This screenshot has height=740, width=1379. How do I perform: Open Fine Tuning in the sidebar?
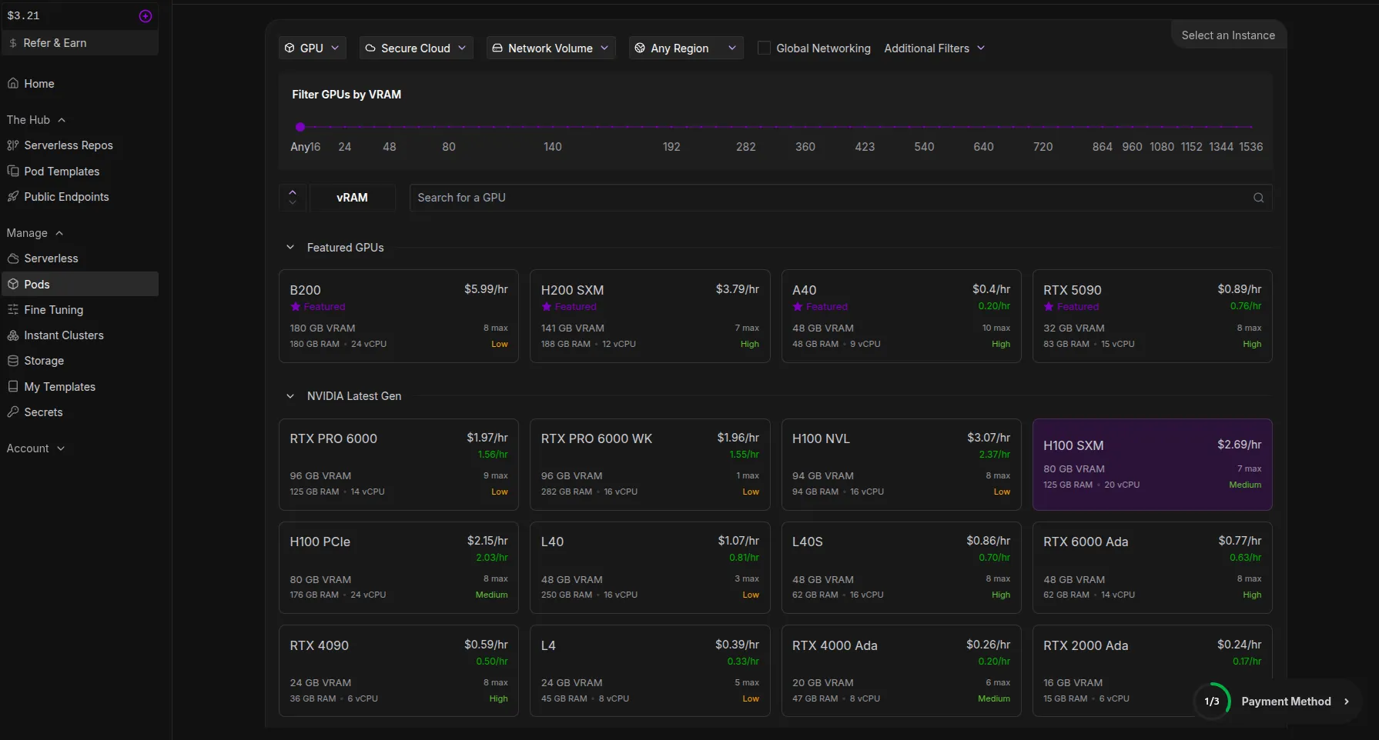click(53, 310)
